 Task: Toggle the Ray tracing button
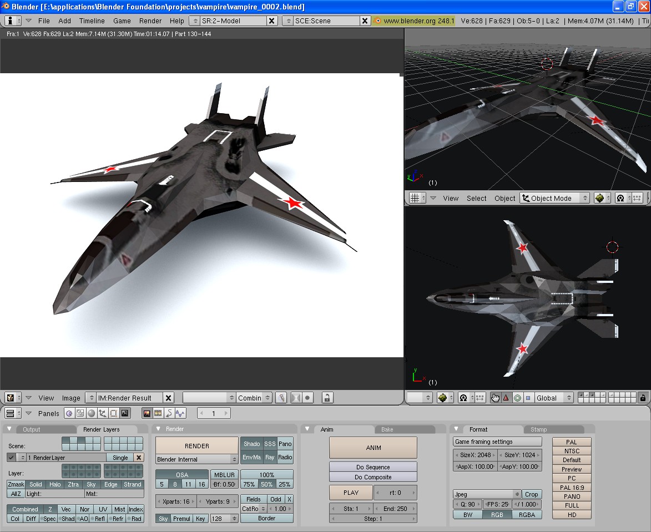(270, 458)
